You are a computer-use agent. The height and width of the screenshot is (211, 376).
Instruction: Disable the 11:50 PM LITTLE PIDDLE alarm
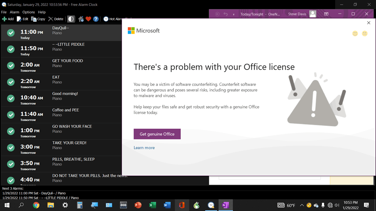(11, 49)
